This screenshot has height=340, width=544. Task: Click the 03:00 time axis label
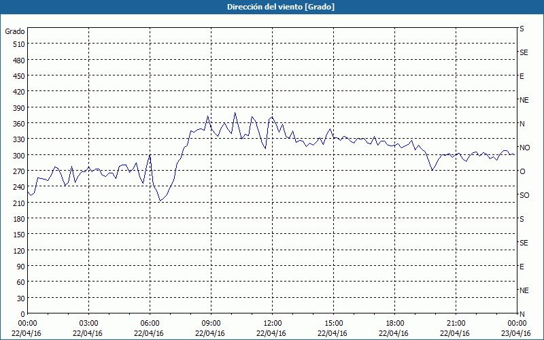pyautogui.click(x=88, y=324)
